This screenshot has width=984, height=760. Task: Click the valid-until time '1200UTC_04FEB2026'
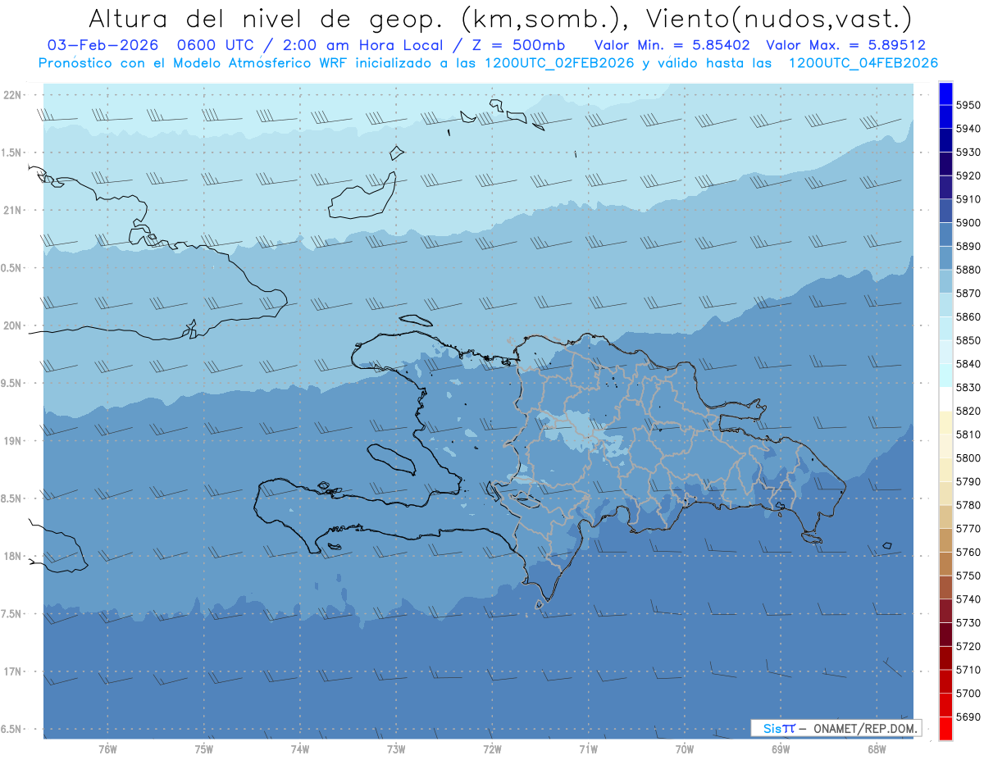[863, 63]
